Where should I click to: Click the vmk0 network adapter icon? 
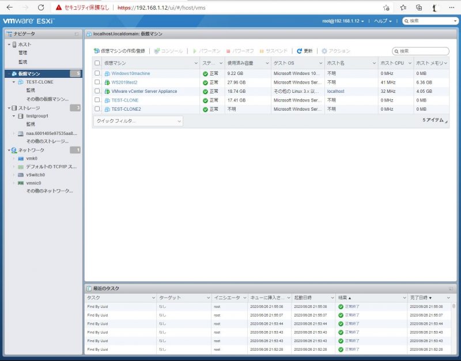click(21, 159)
